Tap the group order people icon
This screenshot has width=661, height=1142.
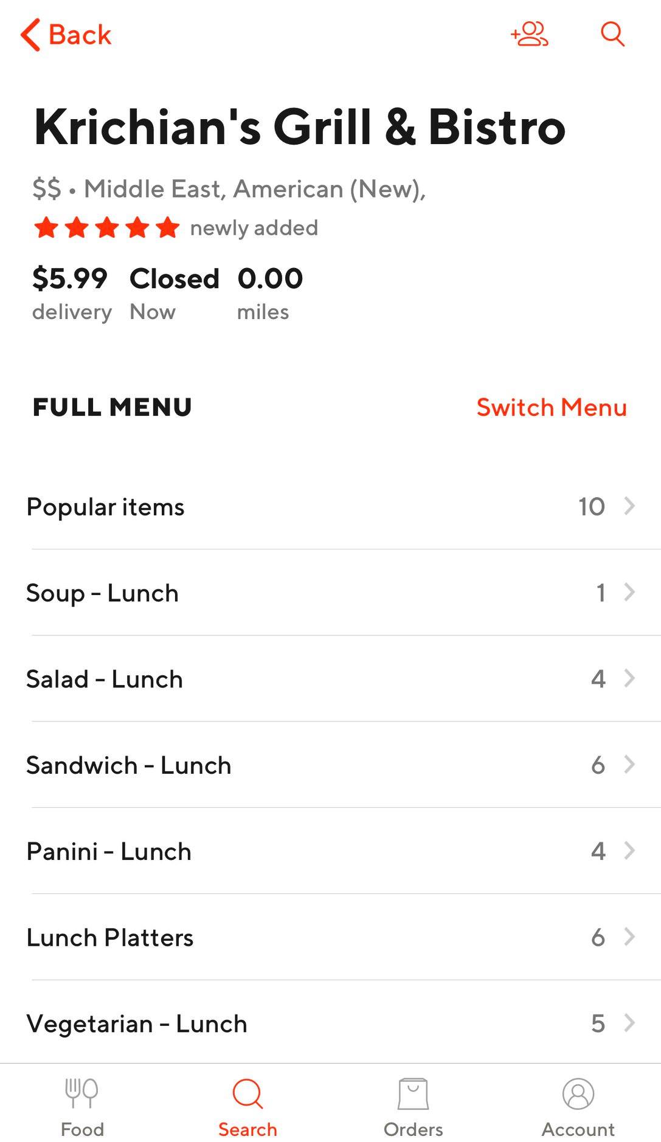click(530, 34)
